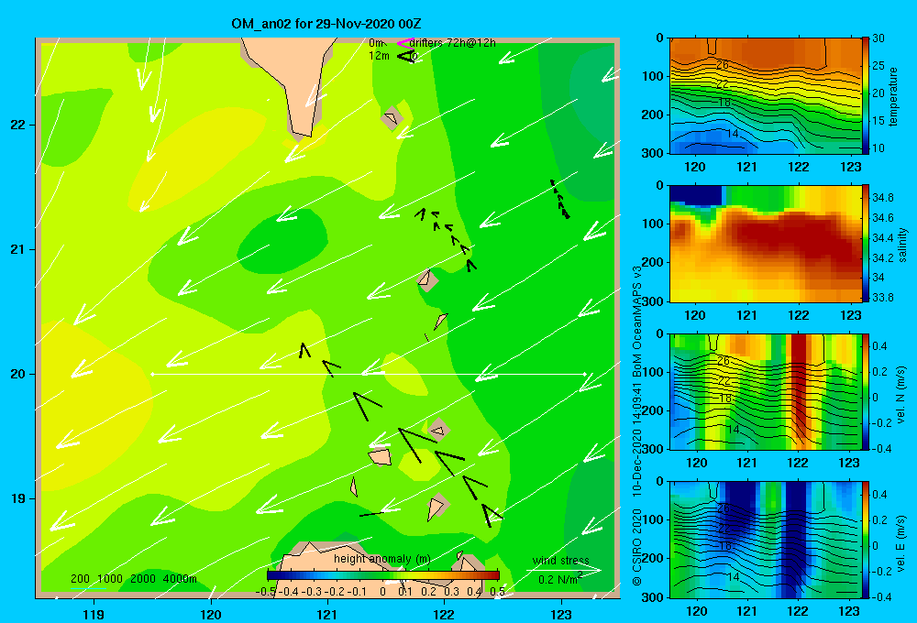The height and width of the screenshot is (623, 917).
Task: Click the '-0.5' tick on height anomaly bar
Action: point(266,592)
